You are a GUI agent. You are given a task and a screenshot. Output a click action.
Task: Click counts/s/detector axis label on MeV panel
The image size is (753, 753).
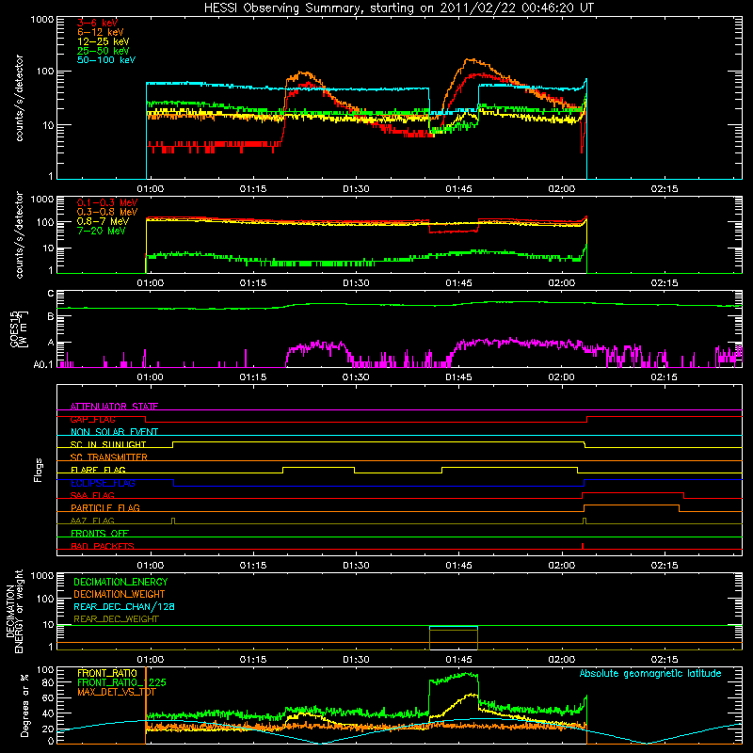click(19, 234)
